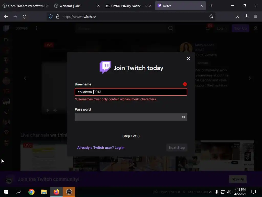Close the Join Twitch today dialog

point(189,58)
